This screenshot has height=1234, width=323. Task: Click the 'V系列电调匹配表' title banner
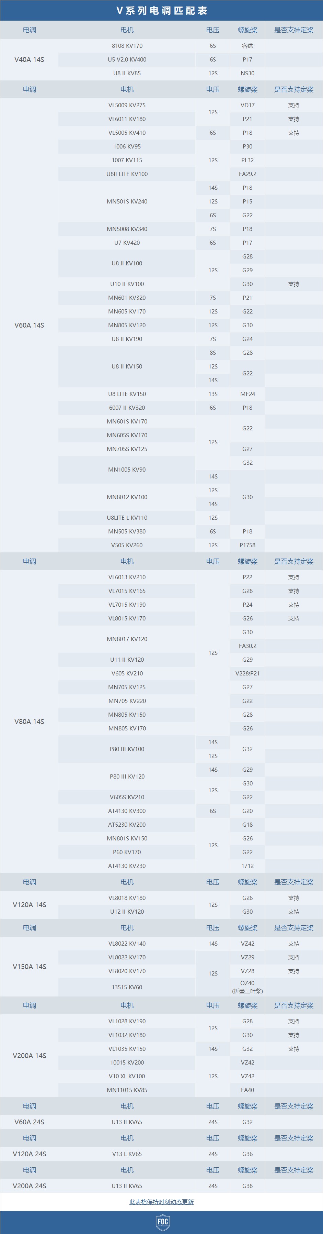[161, 11]
